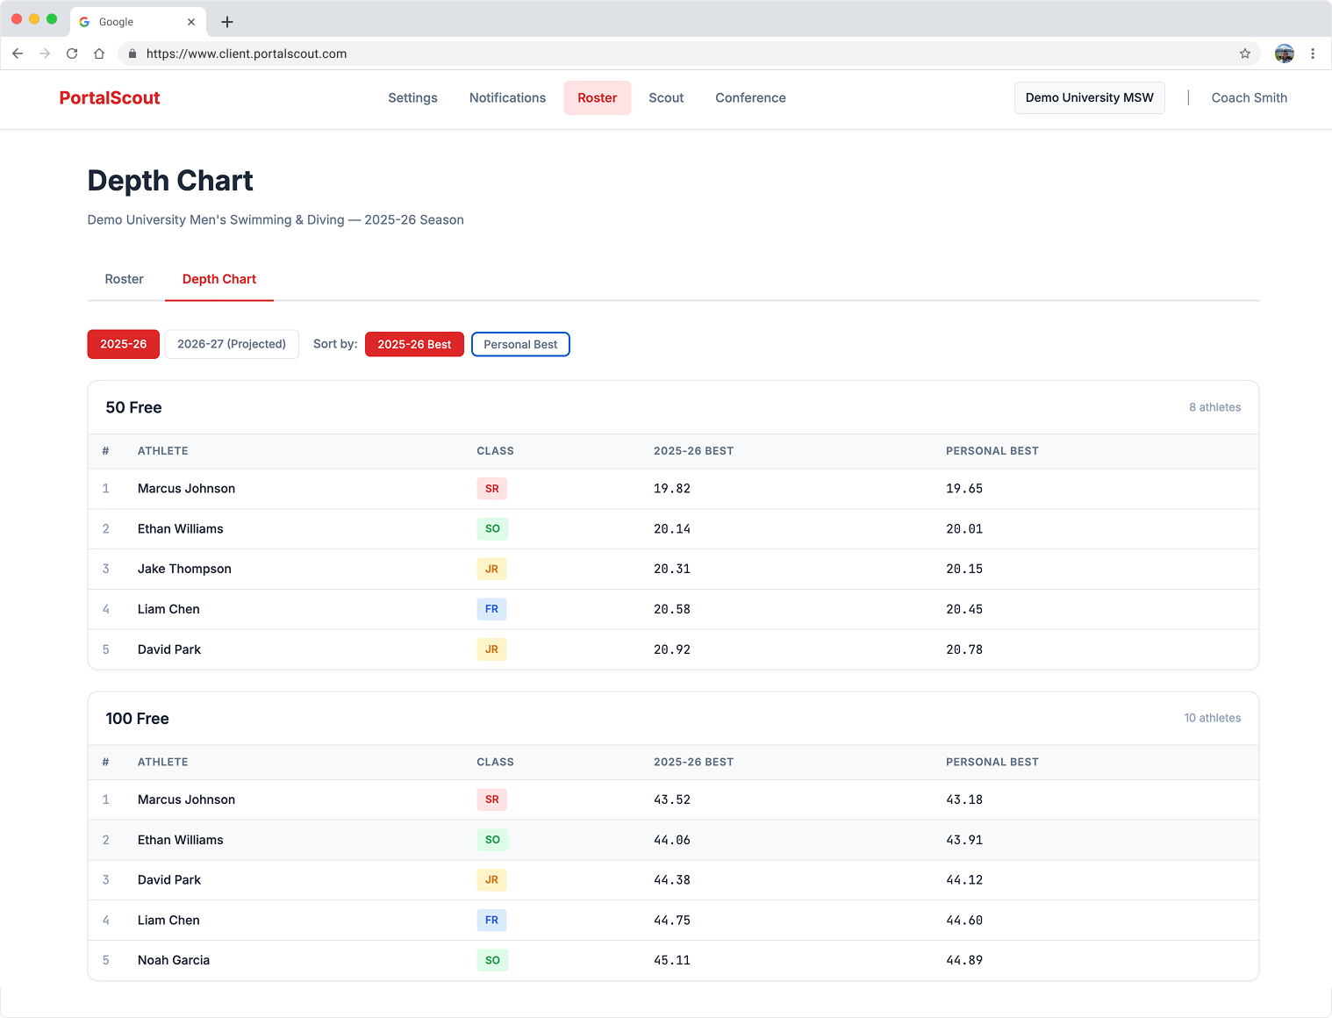1332x1018 pixels.
Task: Open the Roster tab under Depth Chart
Action: click(124, 279)
